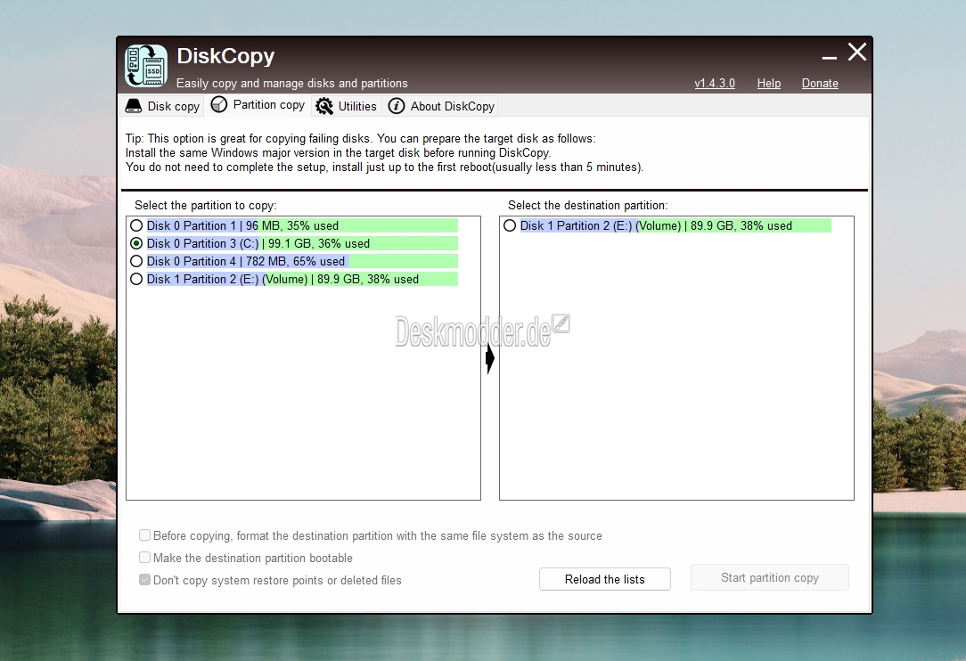Screen dimensions: 966x661
Task: Click the About DiskCopy info icon
Action: [397, 106]
